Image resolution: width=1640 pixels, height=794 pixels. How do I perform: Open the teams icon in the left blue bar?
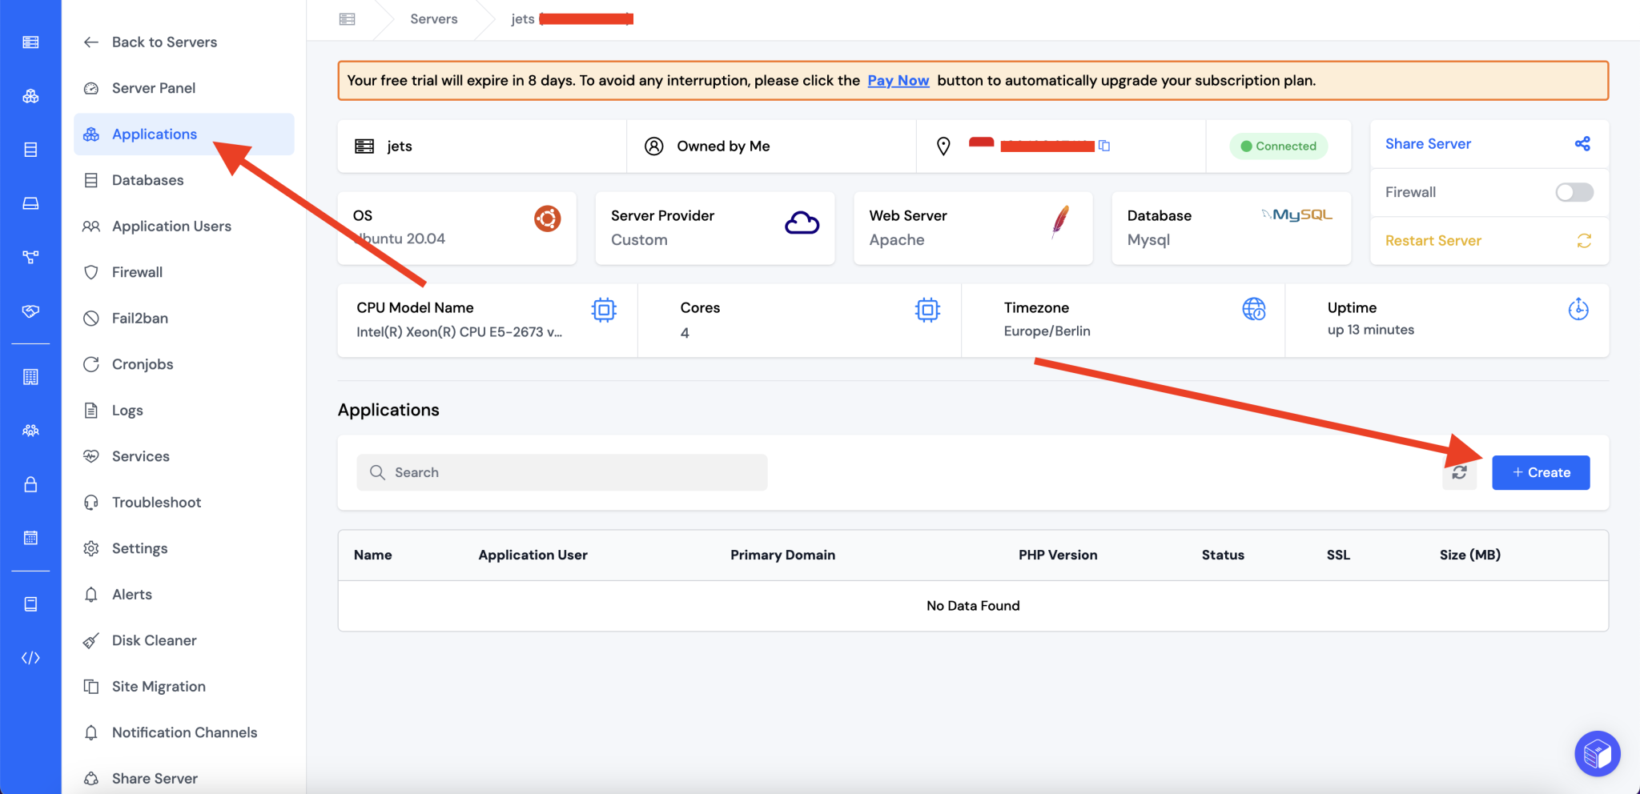tap(31, 430)
